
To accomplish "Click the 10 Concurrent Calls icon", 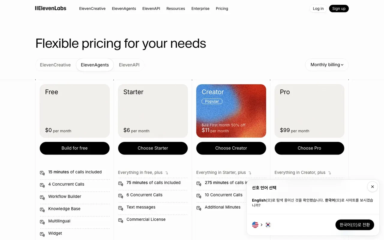I will click(199, 196).
